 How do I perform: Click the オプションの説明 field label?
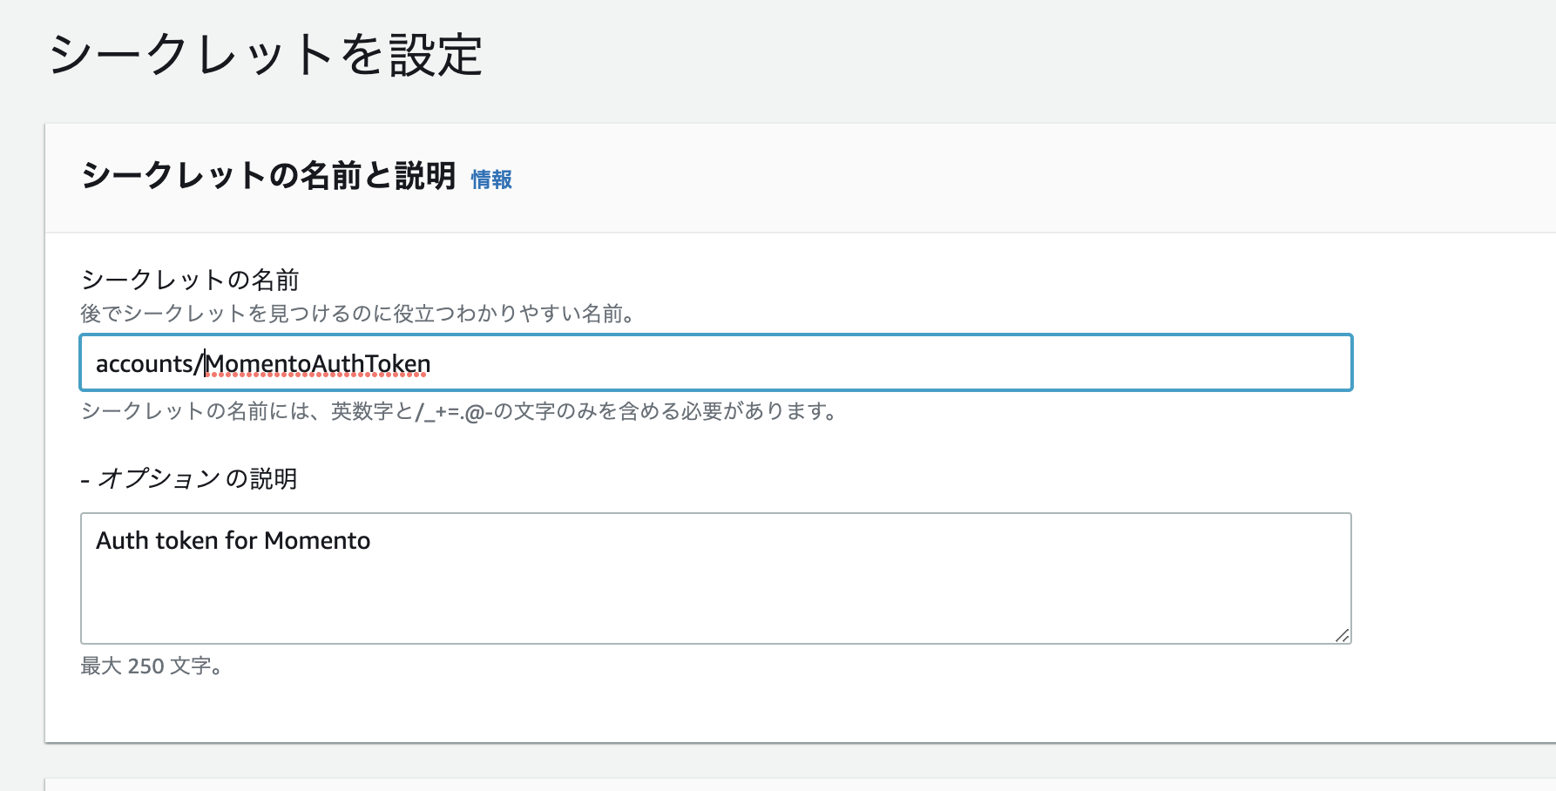[189, 478]
